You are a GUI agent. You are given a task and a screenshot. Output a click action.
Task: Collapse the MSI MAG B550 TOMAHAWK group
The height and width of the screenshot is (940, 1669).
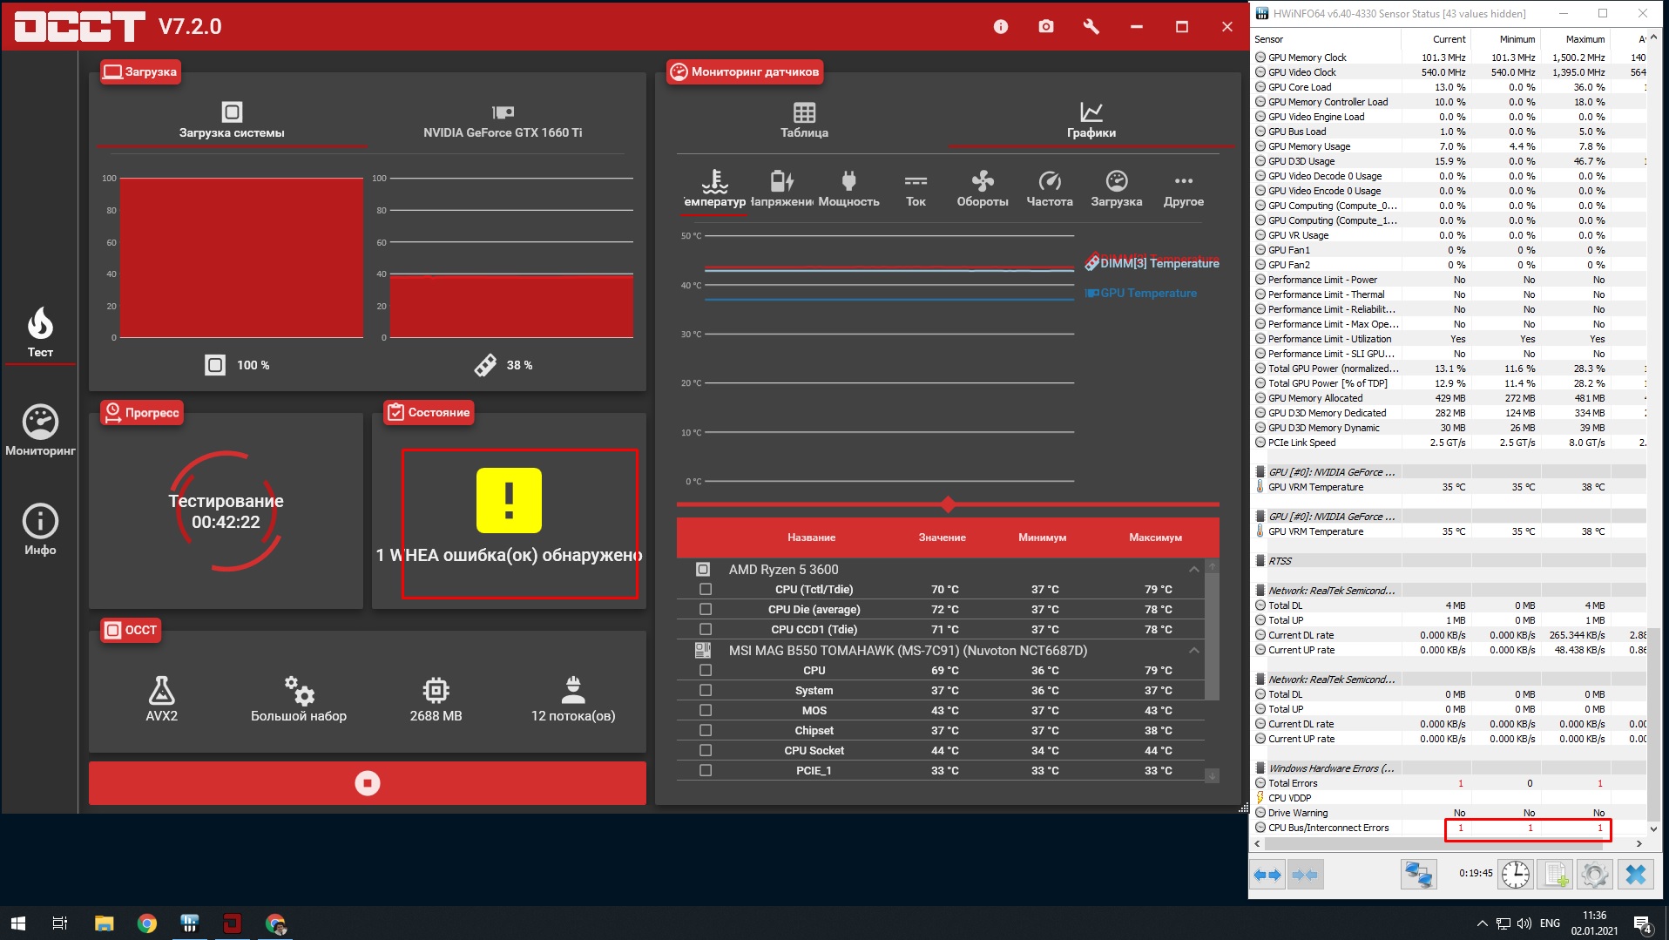point(1193,651)
